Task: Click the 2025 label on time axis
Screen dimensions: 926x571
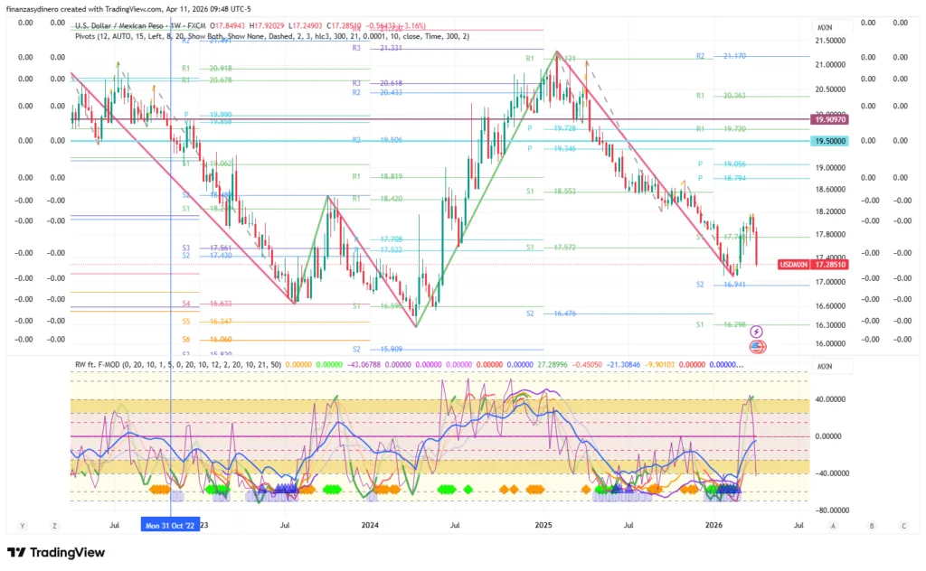Action: [543, 524]
